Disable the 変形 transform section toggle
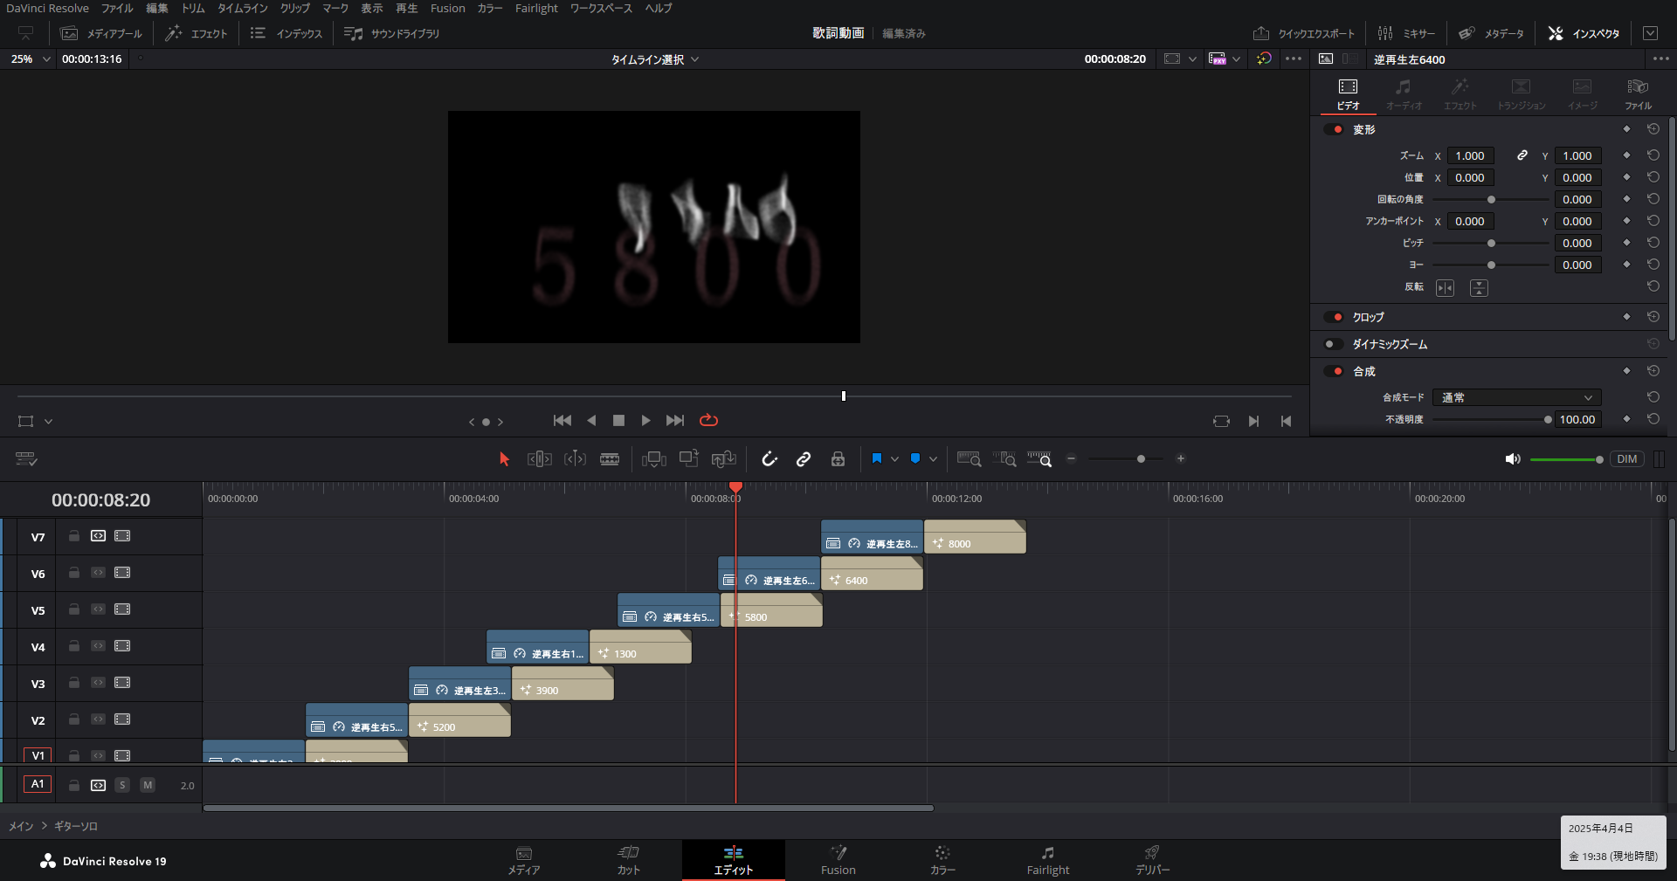Screen dimensions: 1677x881 (x=1334, y=129)
